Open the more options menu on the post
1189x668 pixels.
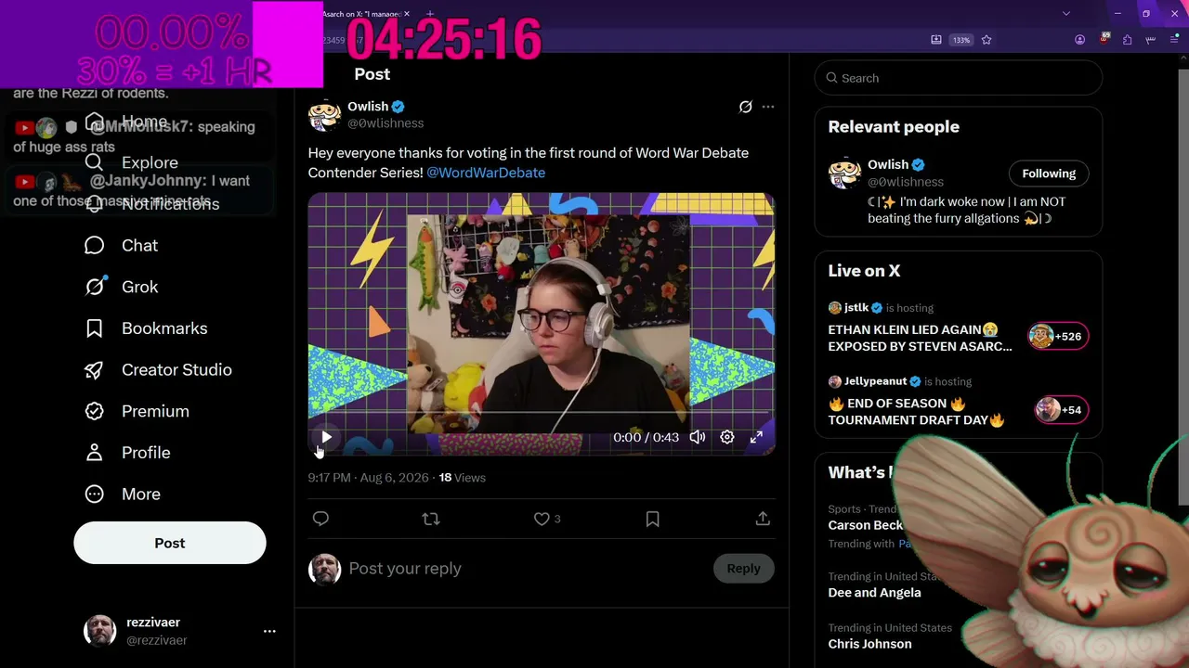click(x=768, y=107)
